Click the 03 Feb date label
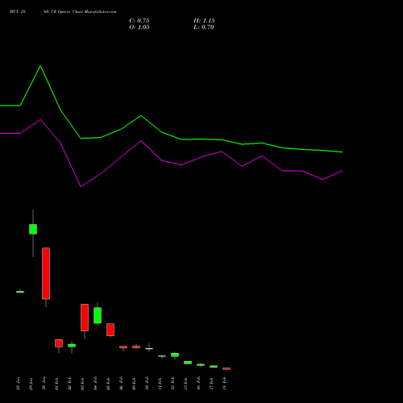Viewport: 403px width, 403px height. tap(82, 384)
